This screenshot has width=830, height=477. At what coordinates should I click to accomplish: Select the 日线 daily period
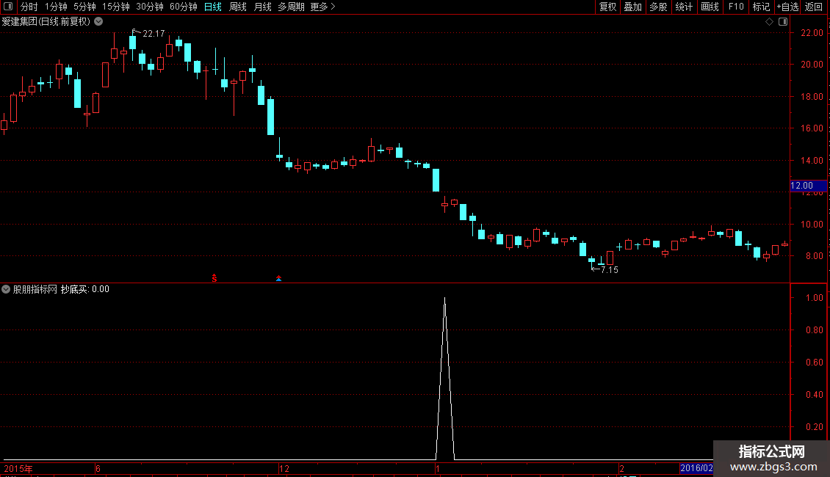(x=213, y=7)
